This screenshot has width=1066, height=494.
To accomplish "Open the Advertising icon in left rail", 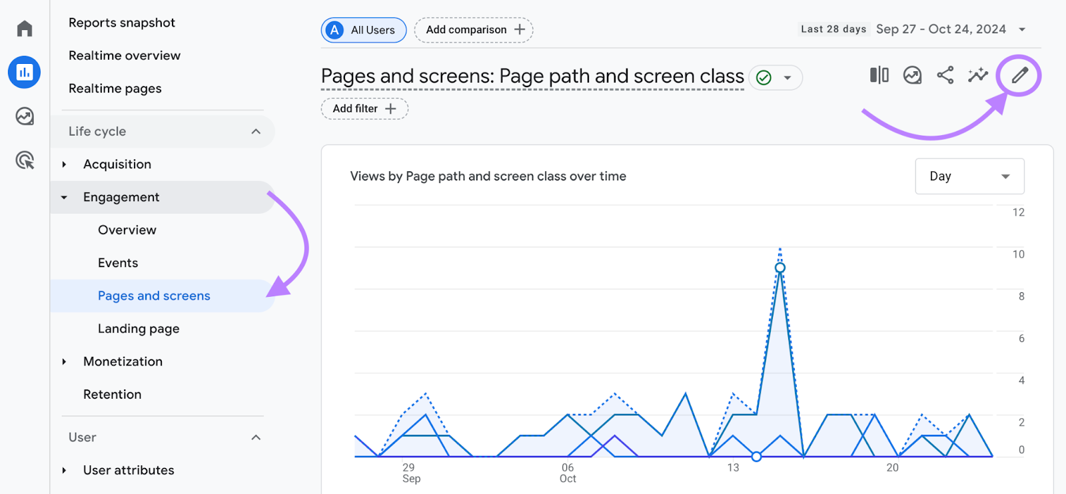I will pyautogui.click(x=25, y=160).
